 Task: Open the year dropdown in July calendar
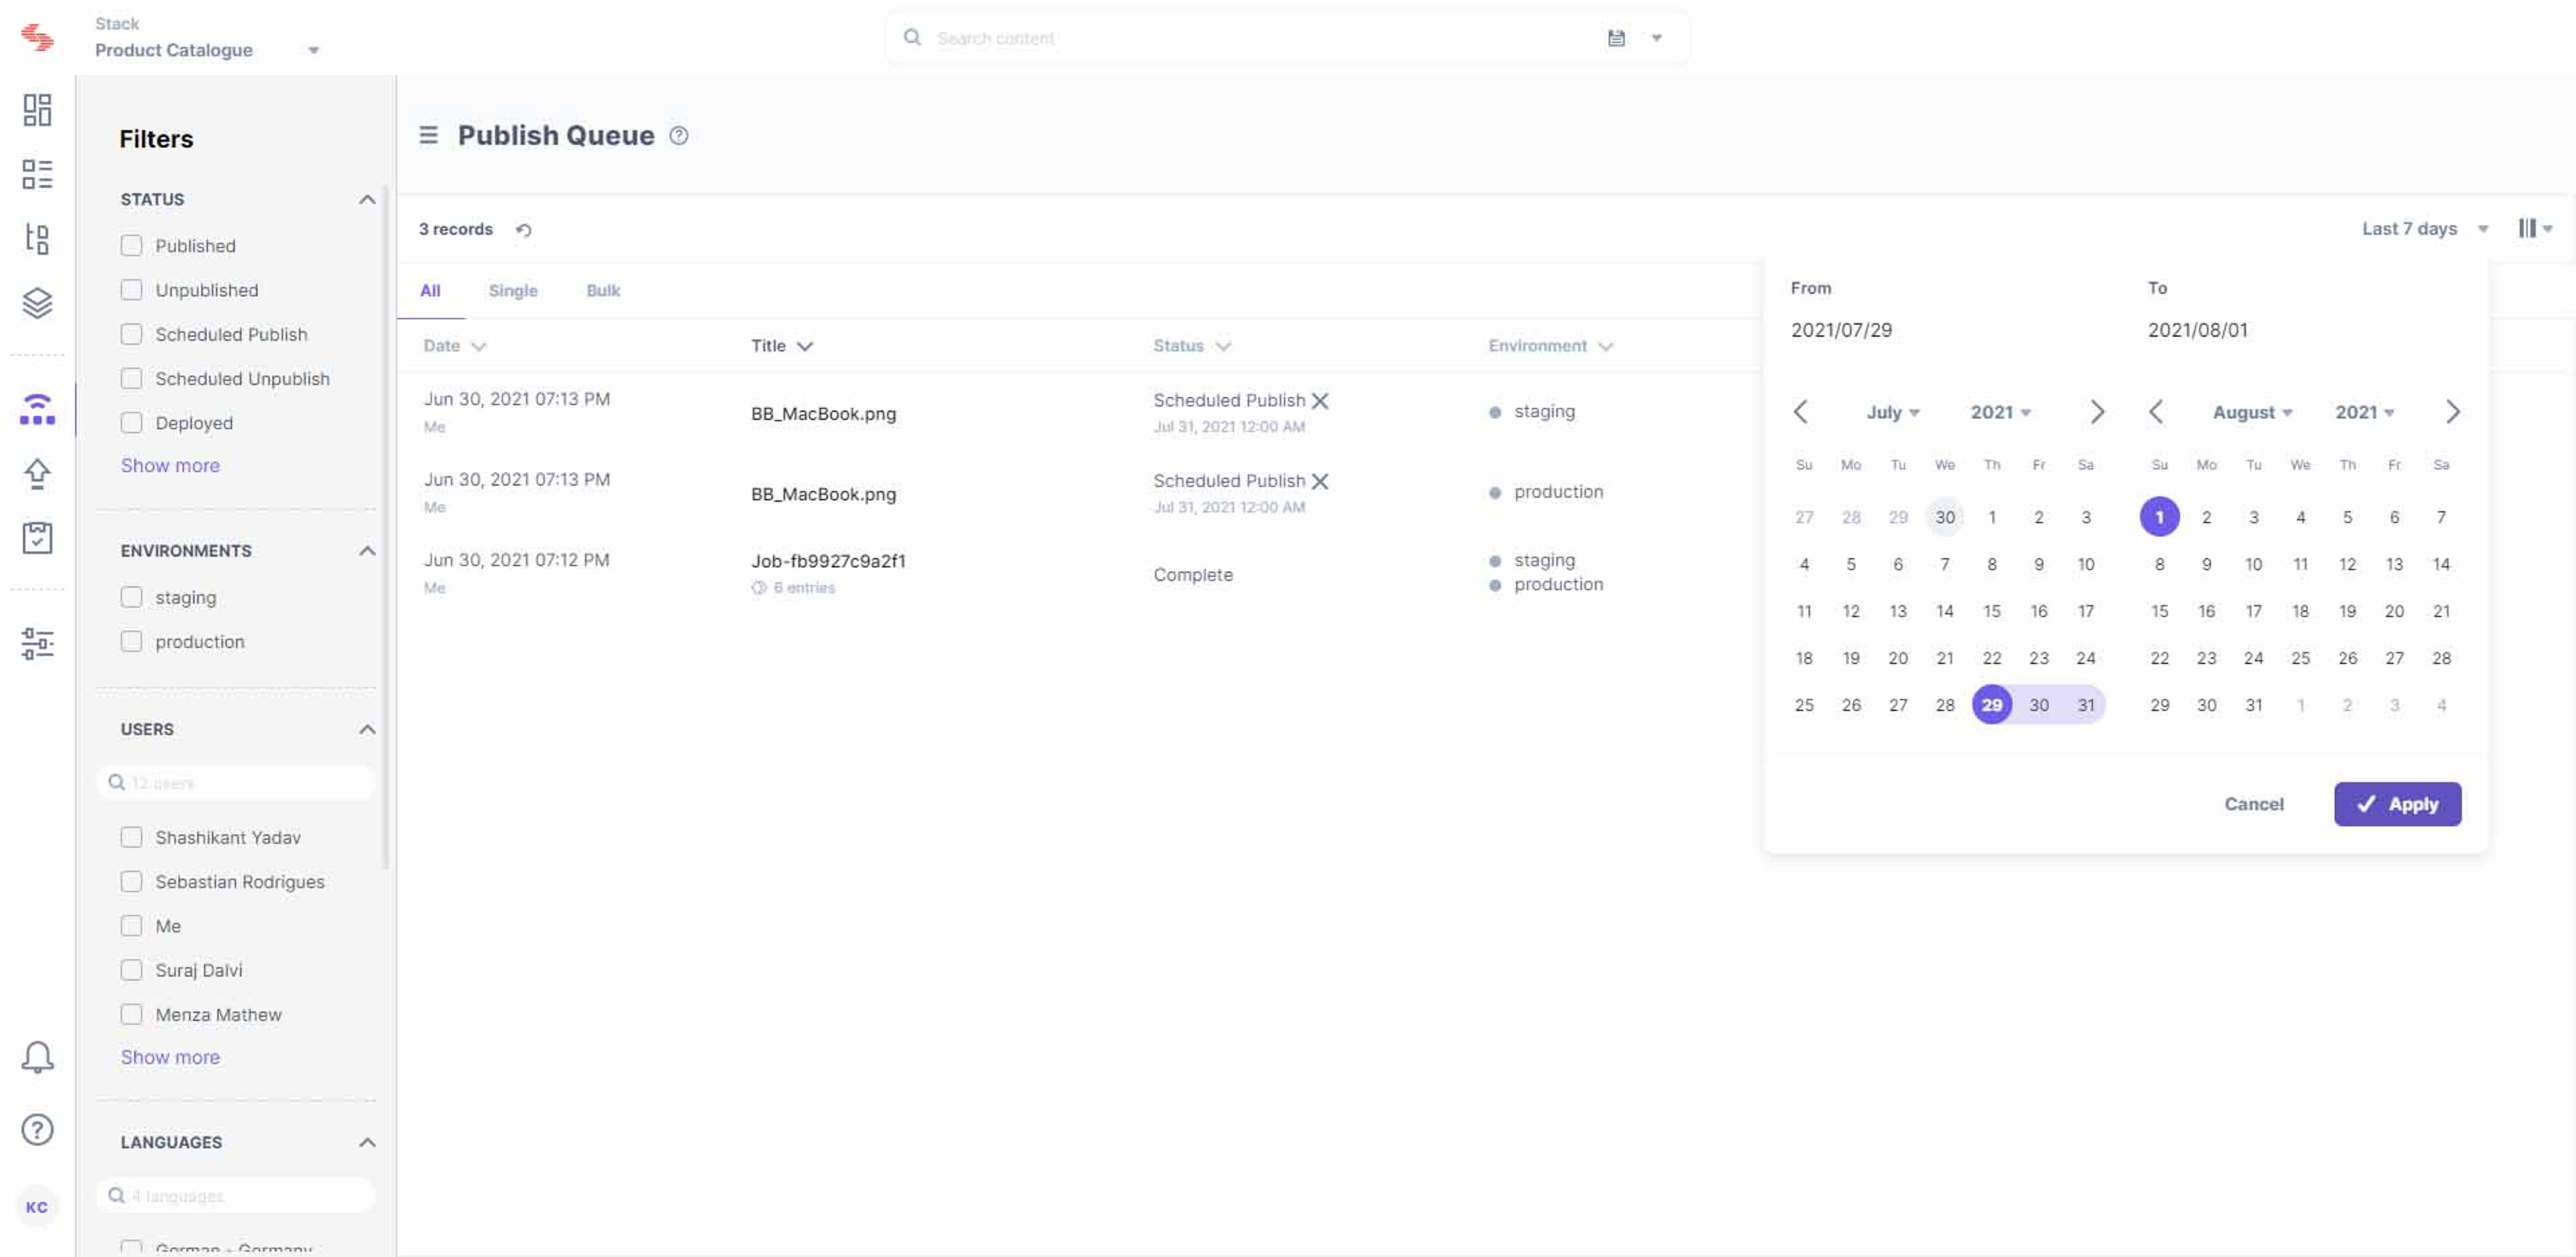[x=2000, y=412]
